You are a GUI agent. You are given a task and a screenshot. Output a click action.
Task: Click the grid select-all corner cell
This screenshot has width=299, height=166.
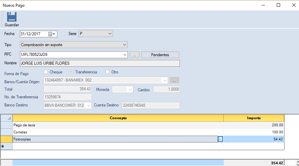(x=6, y=118)
